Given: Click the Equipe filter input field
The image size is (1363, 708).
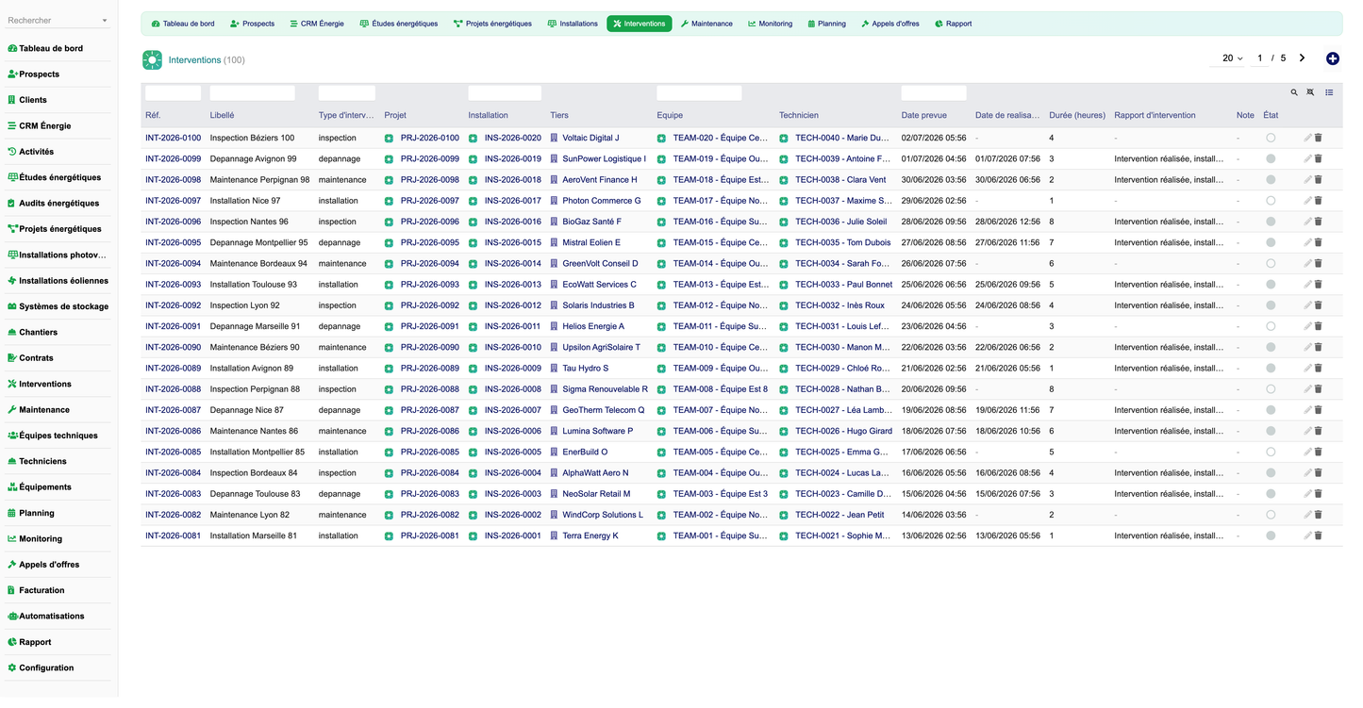Looking at the screenshot, I should click(699, 93).
